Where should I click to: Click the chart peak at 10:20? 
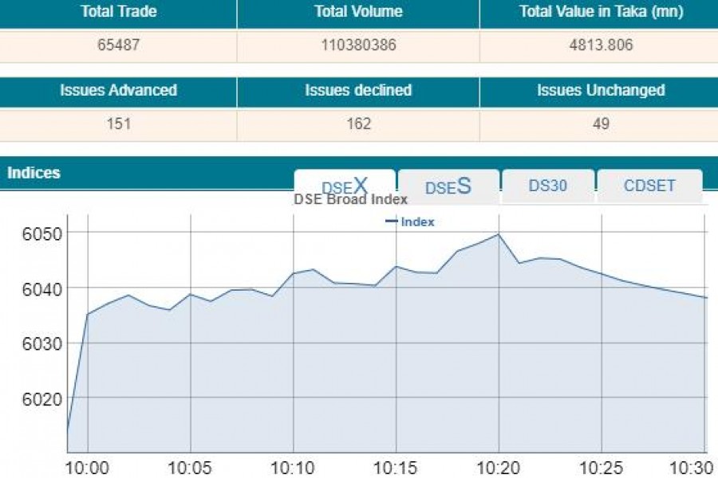coord(499,234)
